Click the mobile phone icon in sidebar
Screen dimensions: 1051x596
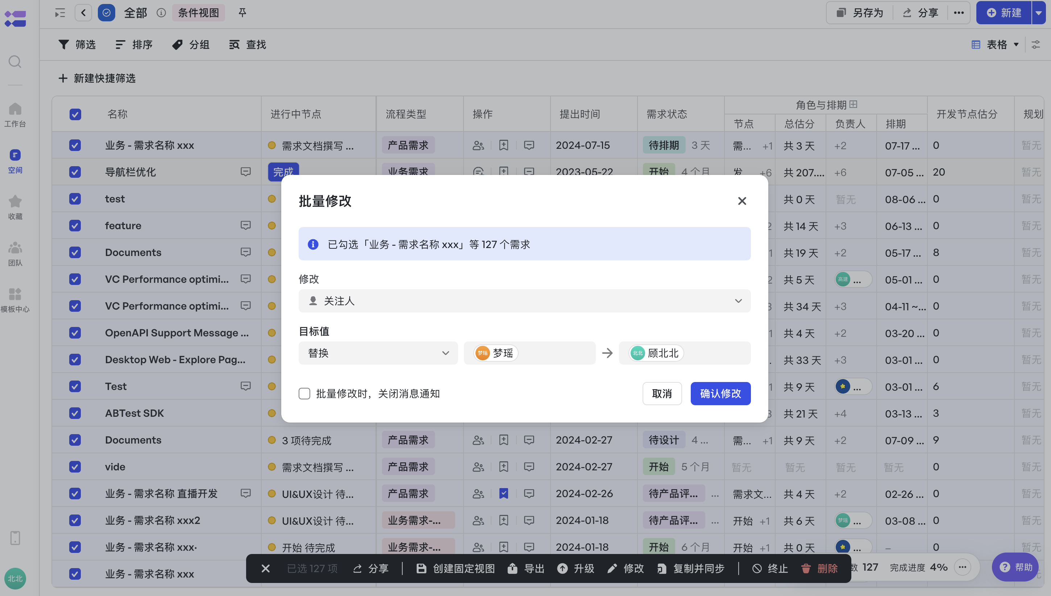click(15, 538)
